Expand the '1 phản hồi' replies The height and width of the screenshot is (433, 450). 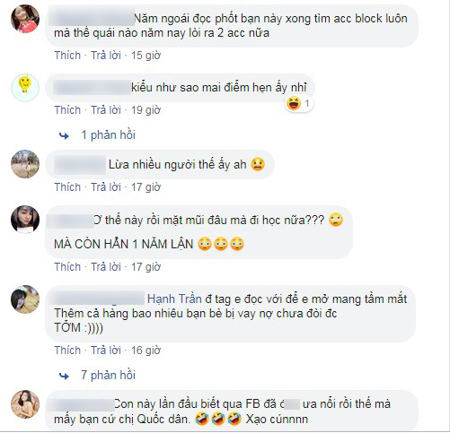coord(109,135)
